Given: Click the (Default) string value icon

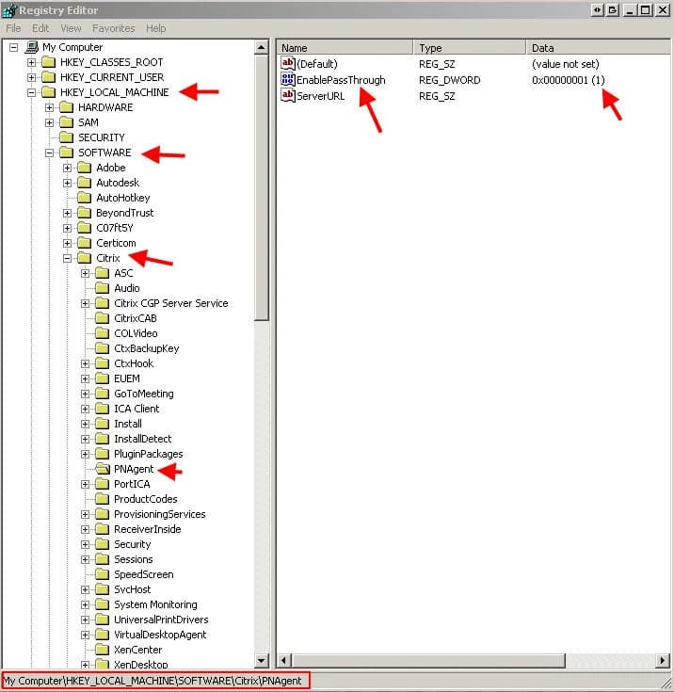Looking at the screenshot, I should coord(288,64).
